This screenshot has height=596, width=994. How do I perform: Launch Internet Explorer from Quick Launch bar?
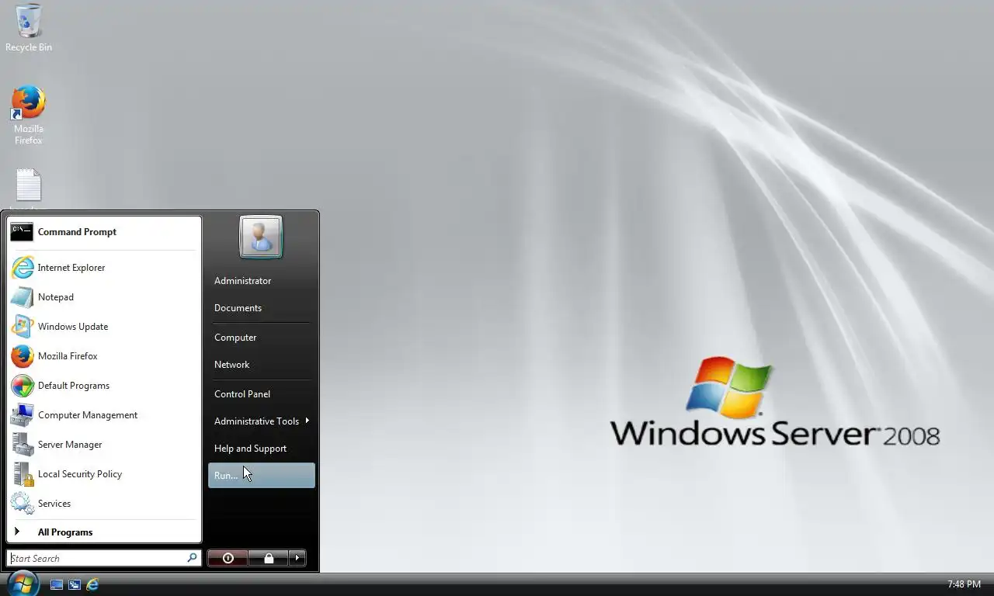92,584
